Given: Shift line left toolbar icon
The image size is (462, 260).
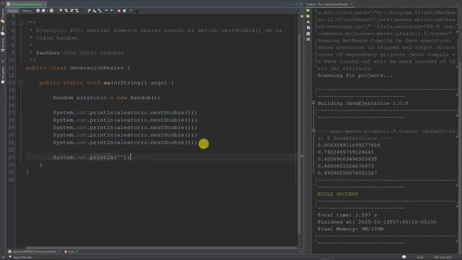Looking at the screenshot, I should point(106,11).
